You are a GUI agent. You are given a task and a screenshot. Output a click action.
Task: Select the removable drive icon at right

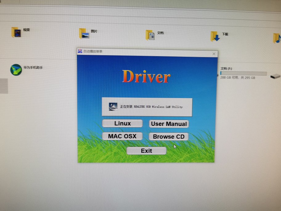coord(275,77)
